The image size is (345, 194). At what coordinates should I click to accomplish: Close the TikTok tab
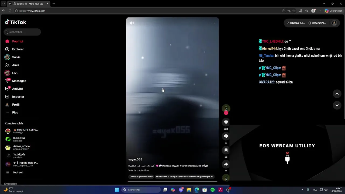click(x=47, y=4)
